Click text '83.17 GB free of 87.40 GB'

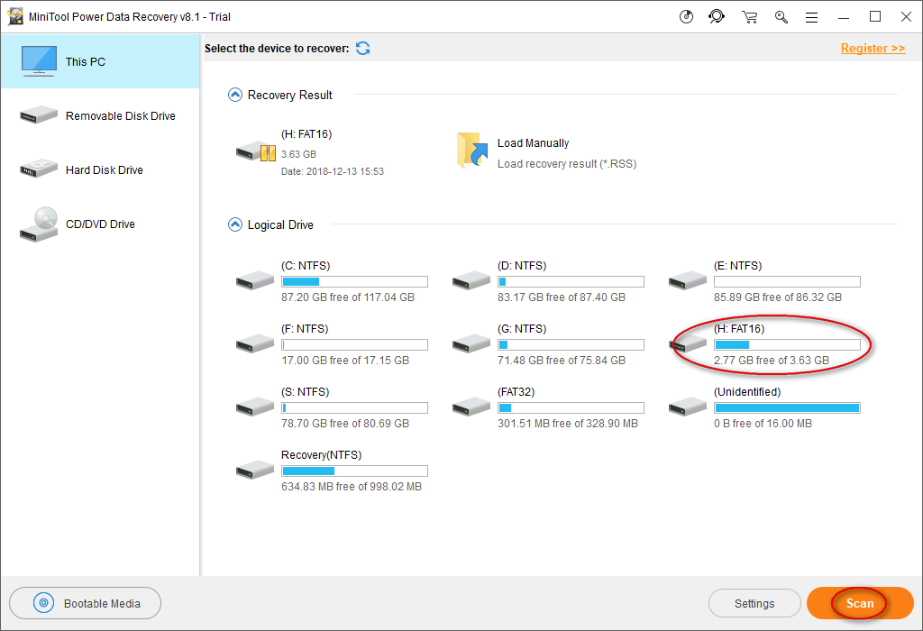(x=562, y=297)
